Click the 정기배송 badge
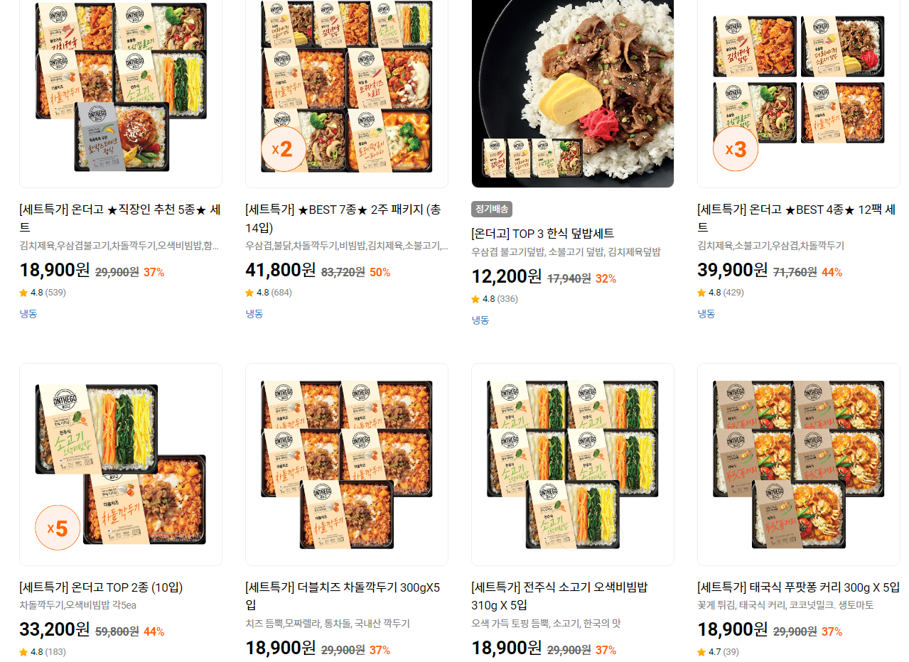 [492, 210]
